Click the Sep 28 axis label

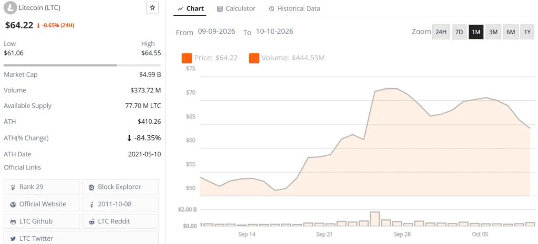click(x=402, y=235)
